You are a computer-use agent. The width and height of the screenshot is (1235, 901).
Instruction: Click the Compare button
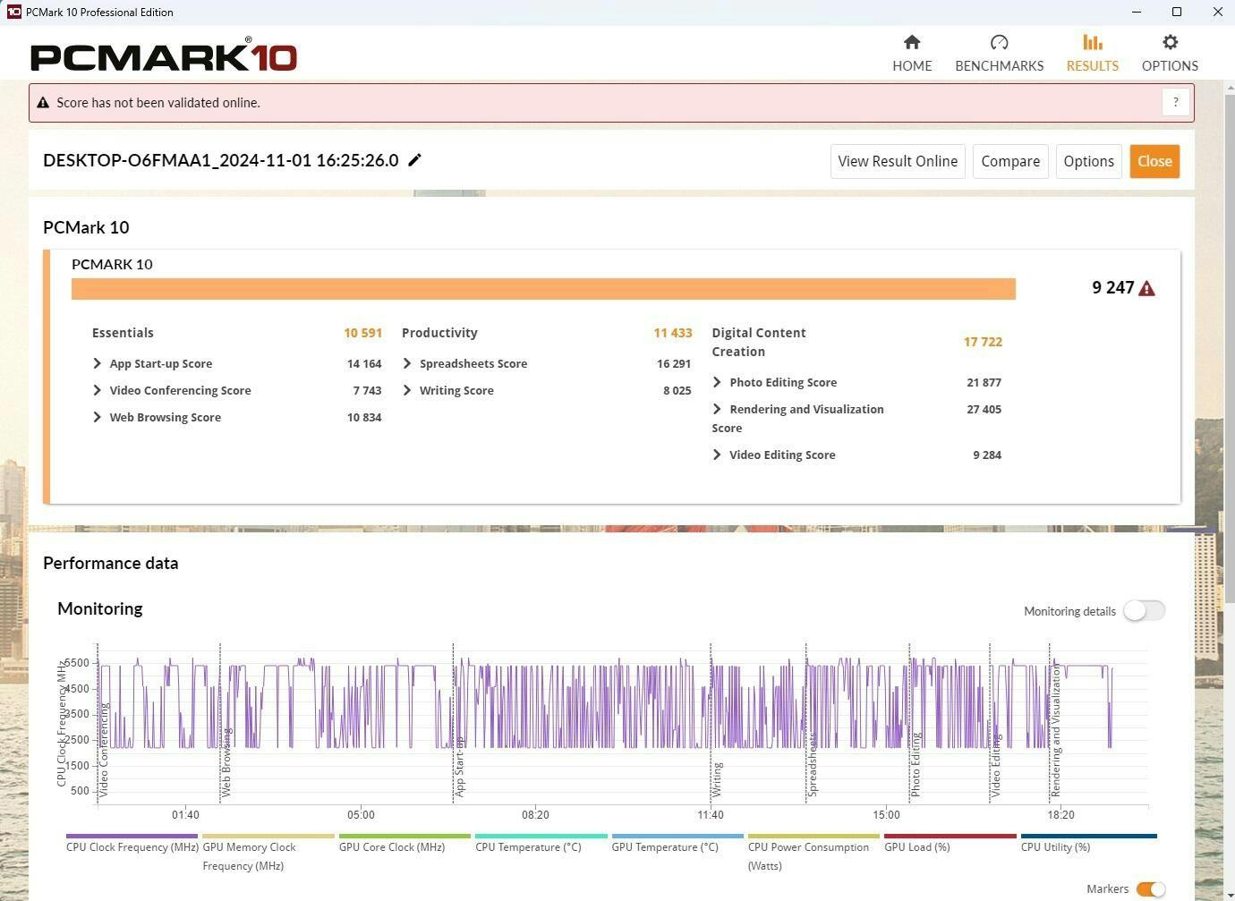point(1010,161)
